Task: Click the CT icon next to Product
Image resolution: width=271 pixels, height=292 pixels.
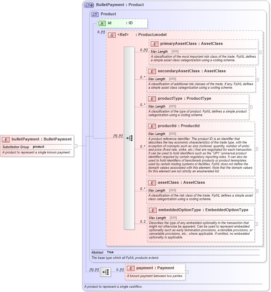Action: click(x=95, y=14)
